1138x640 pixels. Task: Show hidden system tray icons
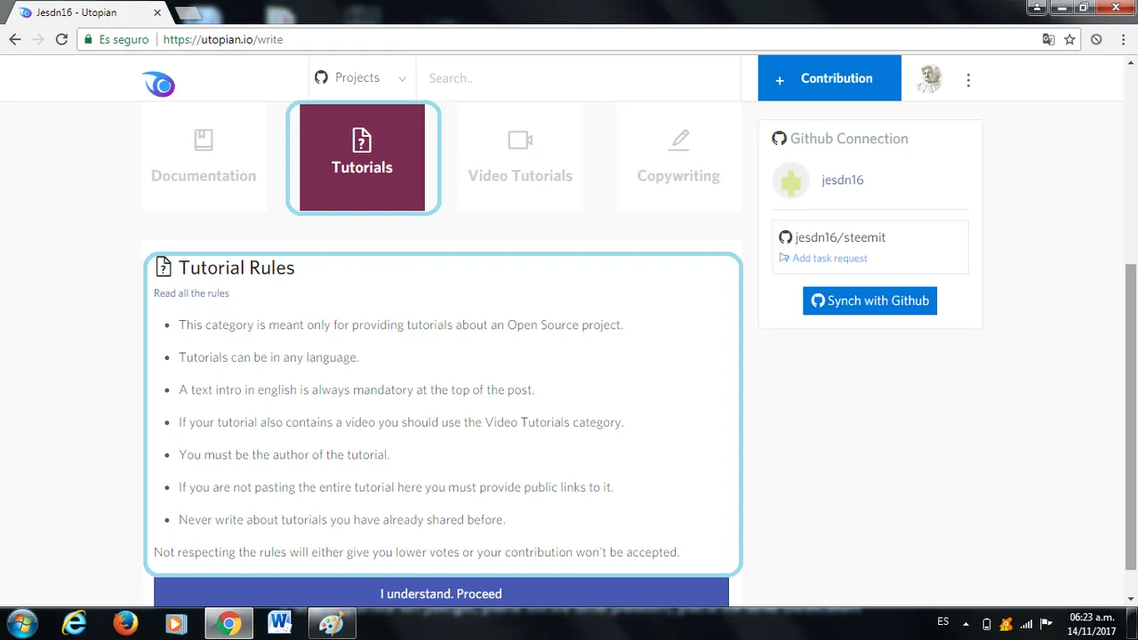pos(968,623)
